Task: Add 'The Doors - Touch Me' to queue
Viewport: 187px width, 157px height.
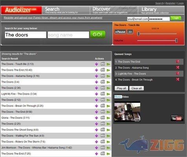Action: click(x=97, y=64)
